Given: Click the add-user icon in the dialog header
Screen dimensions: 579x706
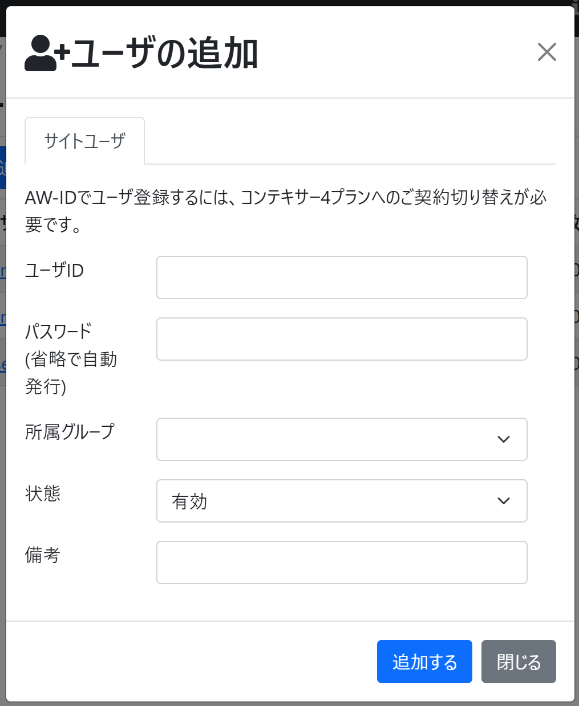Looking at the screenshot, I should [47, 54].
